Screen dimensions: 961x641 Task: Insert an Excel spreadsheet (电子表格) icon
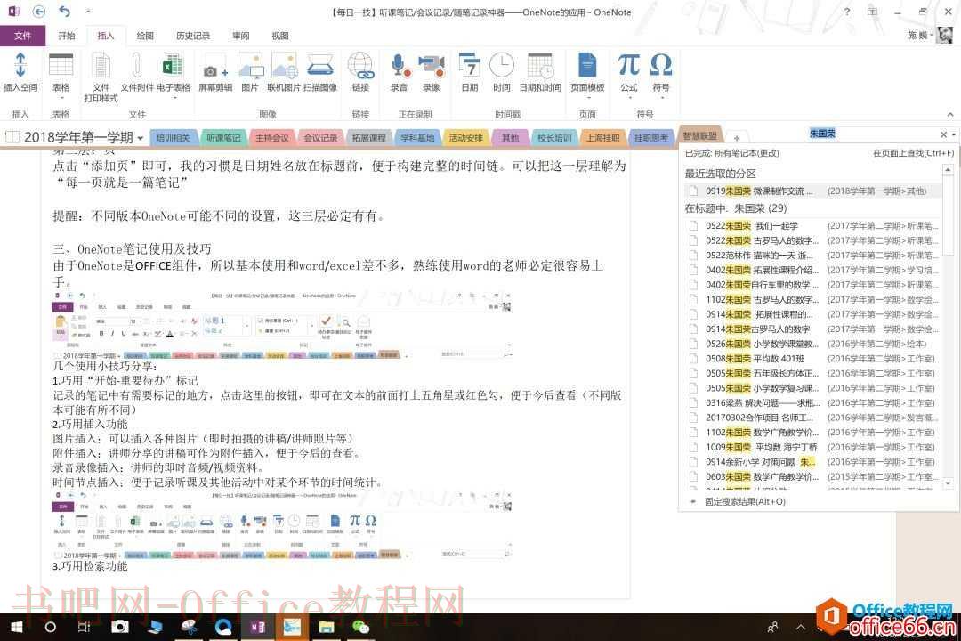tap(173, 65)
